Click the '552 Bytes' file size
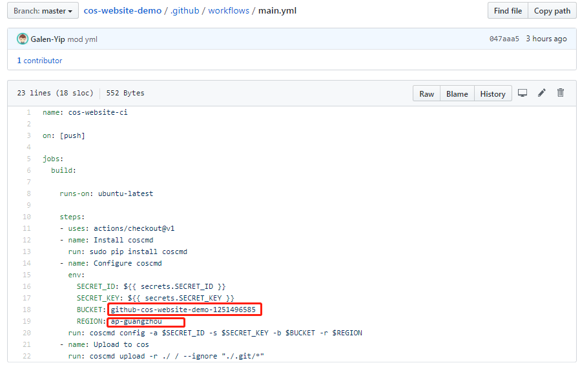The width and height of the screenshot is (580, 365). 125,93
